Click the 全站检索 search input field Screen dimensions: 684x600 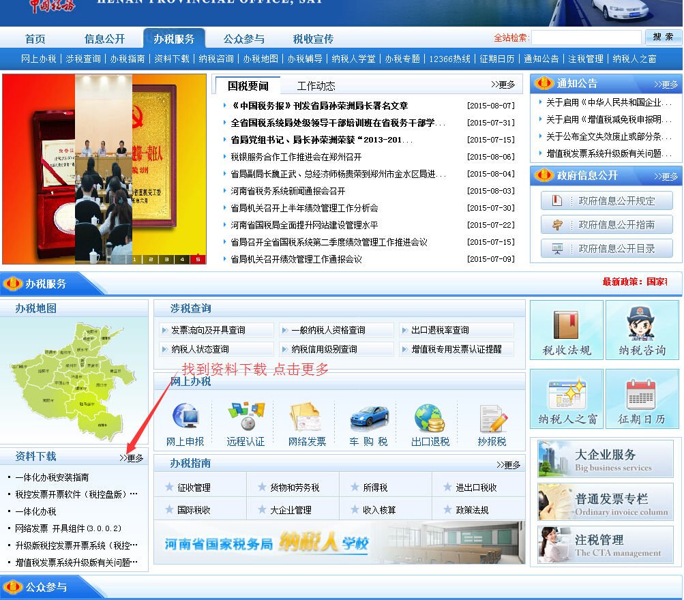click(588, 37)
